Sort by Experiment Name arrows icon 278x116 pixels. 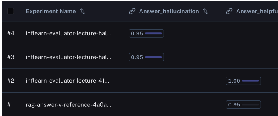(x=83, y=11)
